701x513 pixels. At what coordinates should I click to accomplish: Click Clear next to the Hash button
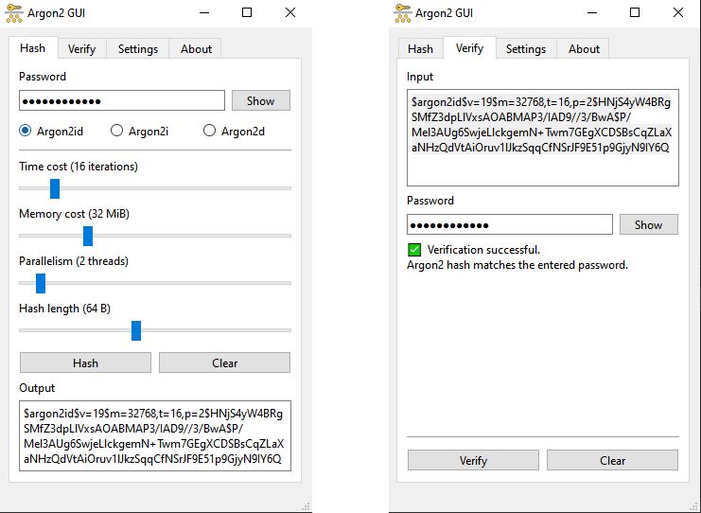[224, 363]
